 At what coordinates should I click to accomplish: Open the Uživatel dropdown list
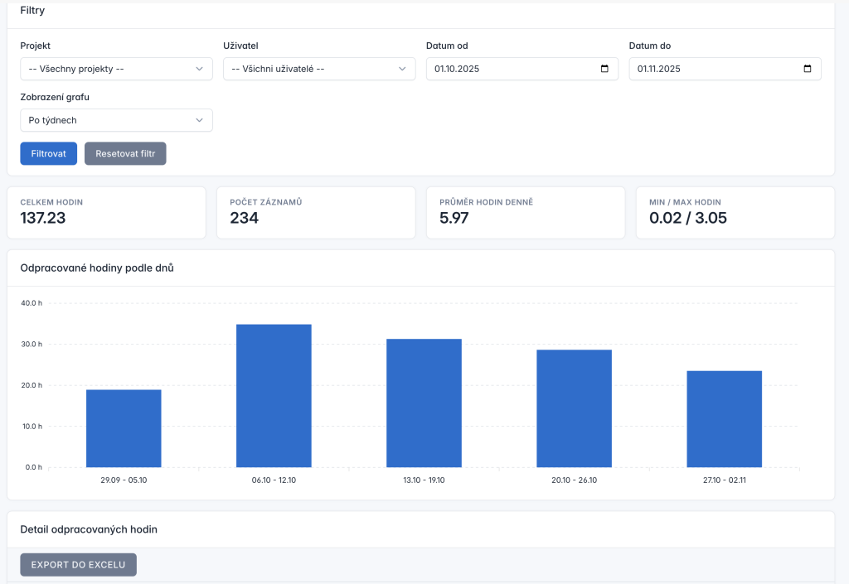[319, 69]
